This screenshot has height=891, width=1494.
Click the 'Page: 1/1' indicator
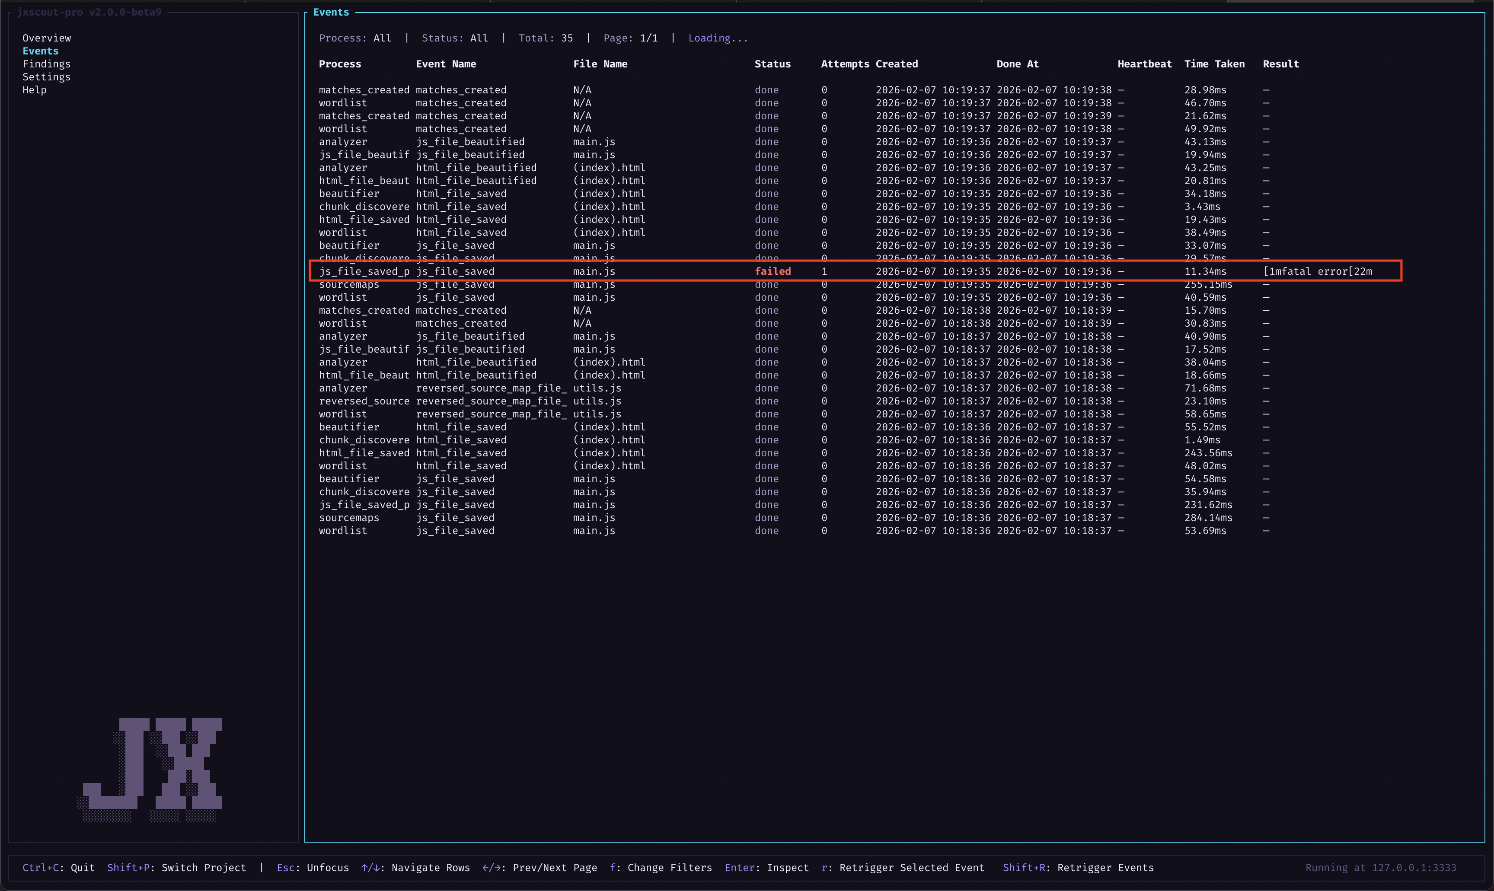631,38
